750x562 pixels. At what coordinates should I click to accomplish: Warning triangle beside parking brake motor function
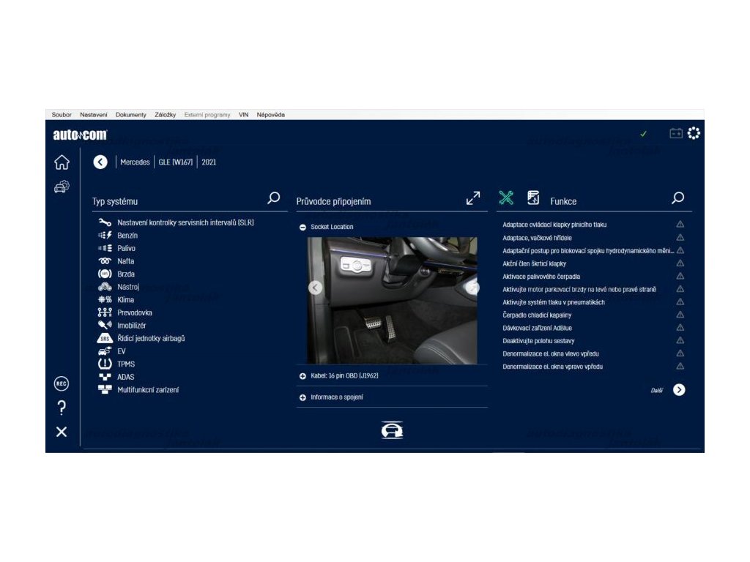pyautogui.click(x=680, y=289)
